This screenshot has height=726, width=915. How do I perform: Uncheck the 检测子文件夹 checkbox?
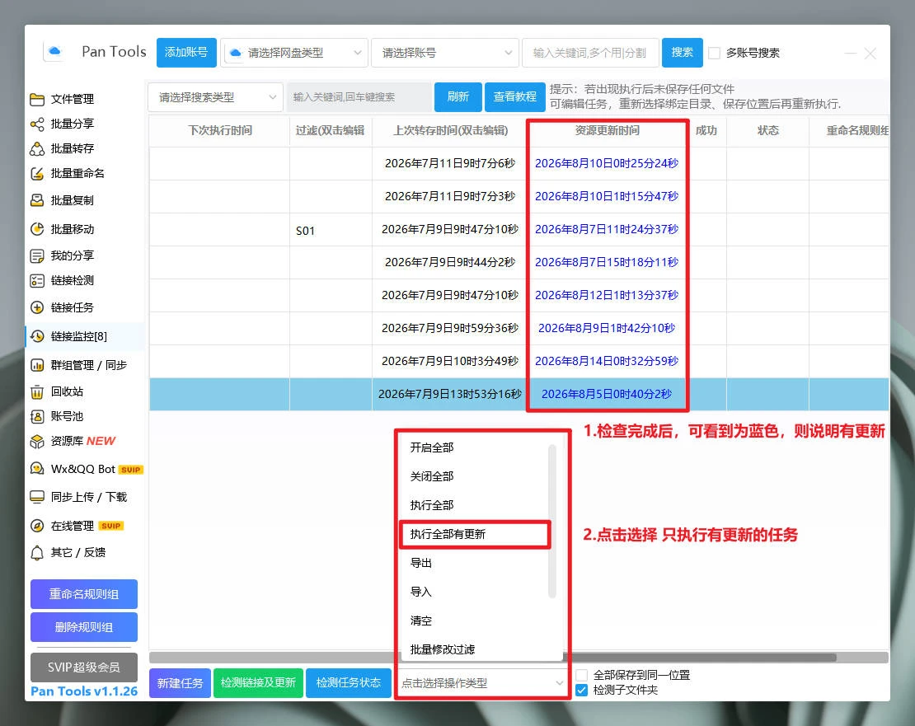pyautogui.click(x=581, y=691)
